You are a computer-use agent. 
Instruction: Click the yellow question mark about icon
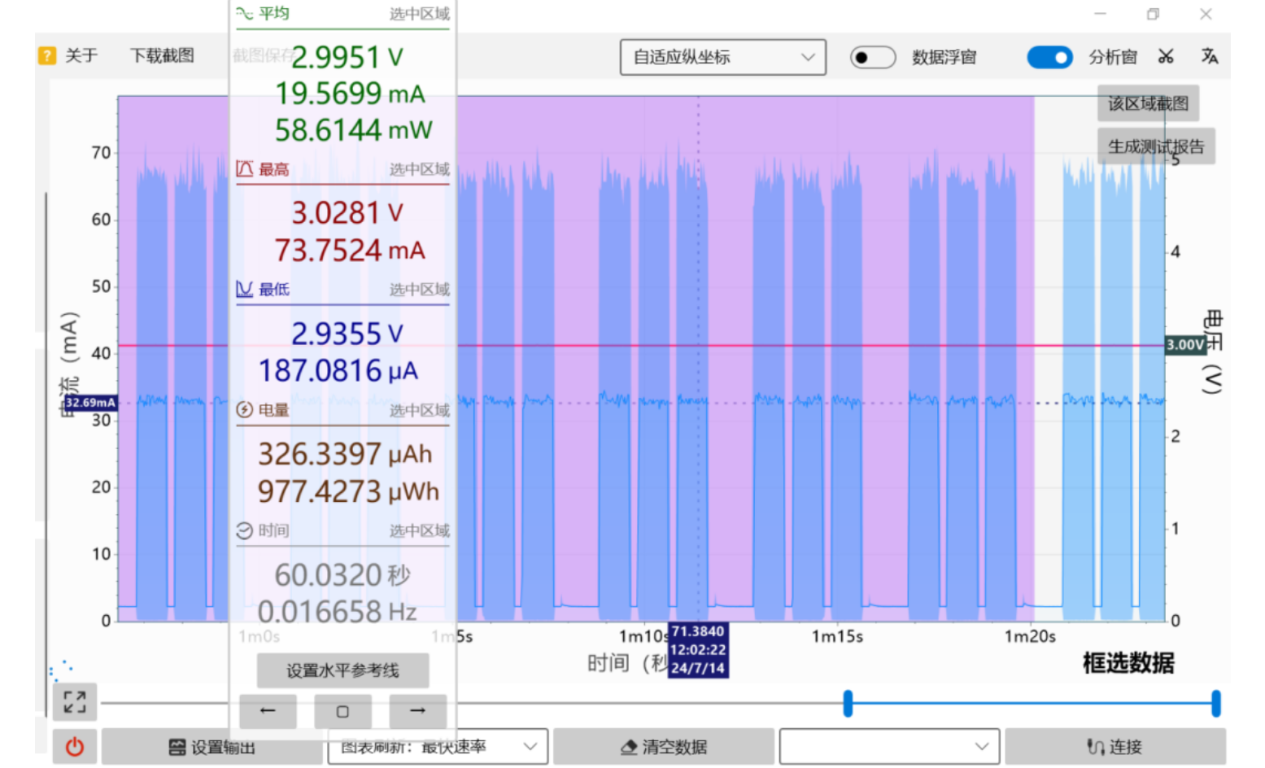[x=47, y=55]
